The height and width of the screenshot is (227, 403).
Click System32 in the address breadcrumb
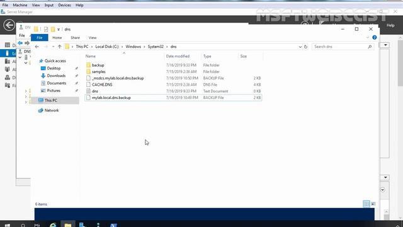pyautogui.click(x=156, y=47)
